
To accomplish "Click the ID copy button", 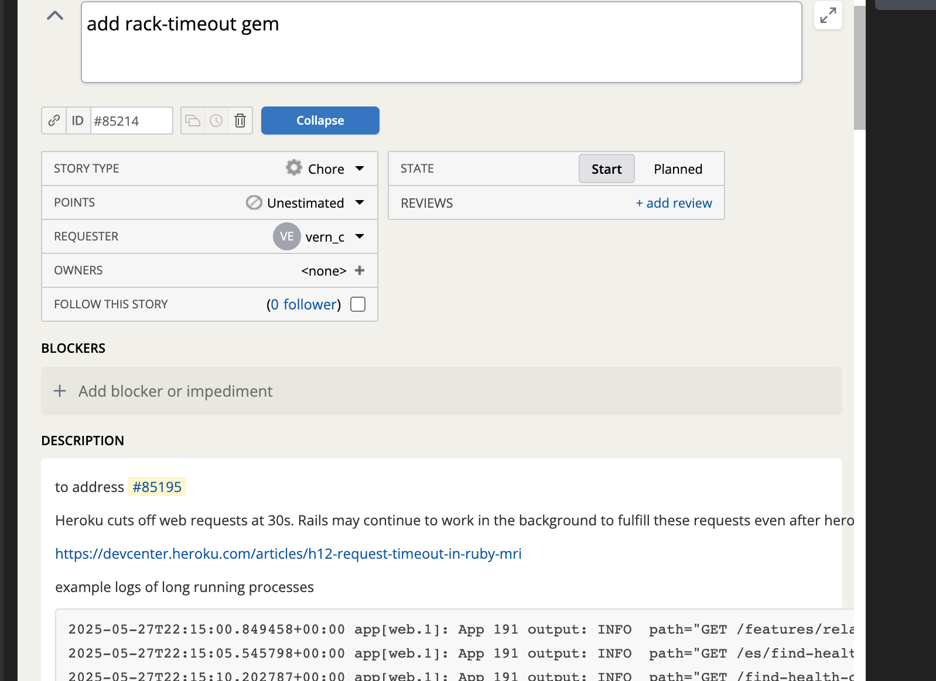I will click(78, 121).
